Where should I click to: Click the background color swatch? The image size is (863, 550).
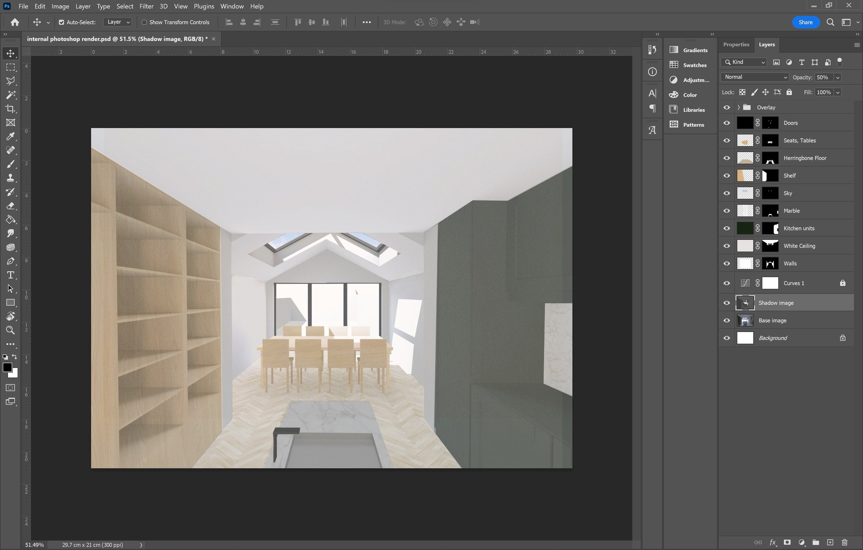coord(14,374)
